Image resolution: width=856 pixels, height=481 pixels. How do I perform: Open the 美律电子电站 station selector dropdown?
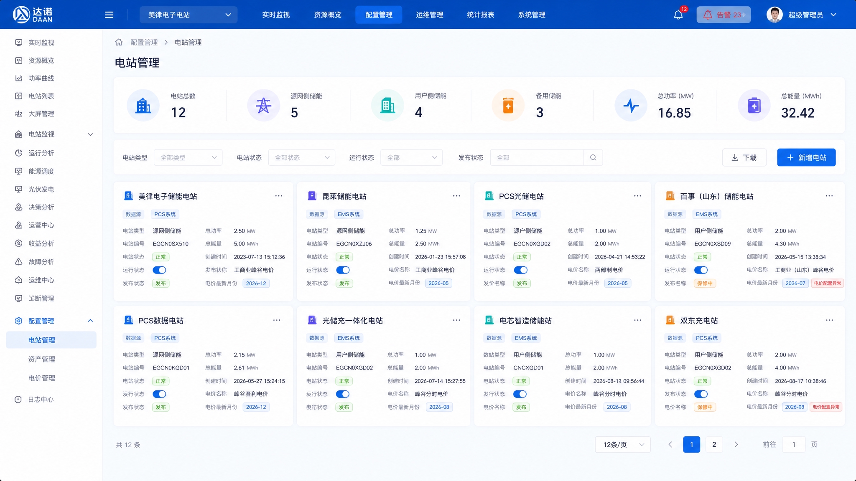click(x=189, y=15)
